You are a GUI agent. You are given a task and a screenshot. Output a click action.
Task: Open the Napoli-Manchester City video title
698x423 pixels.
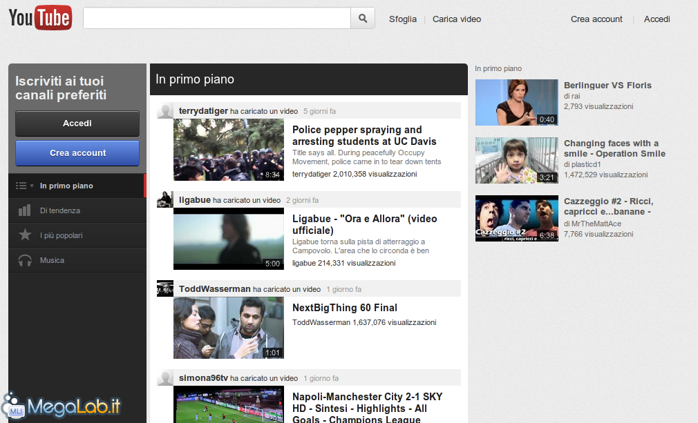click(367, 407)
